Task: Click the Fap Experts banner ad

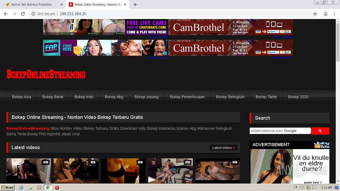Action: tap(105, 48)
